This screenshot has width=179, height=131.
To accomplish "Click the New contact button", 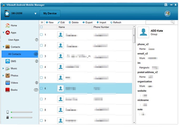I will pyautogui.click(x=50, y=22).
